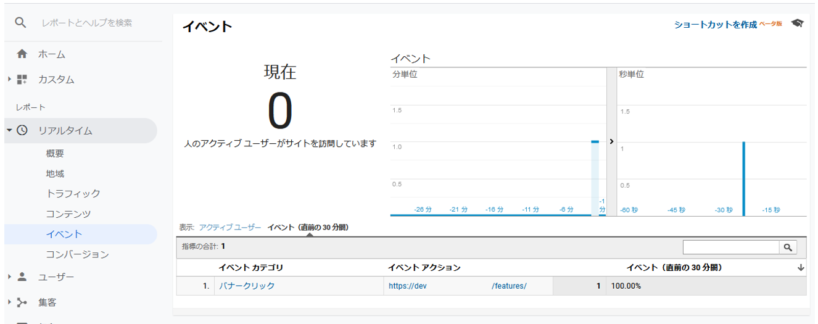818x324 pixels.
Task: Click the search magnifier icon in sidebar
Action: pyautogui.click(x=21, y=23)
